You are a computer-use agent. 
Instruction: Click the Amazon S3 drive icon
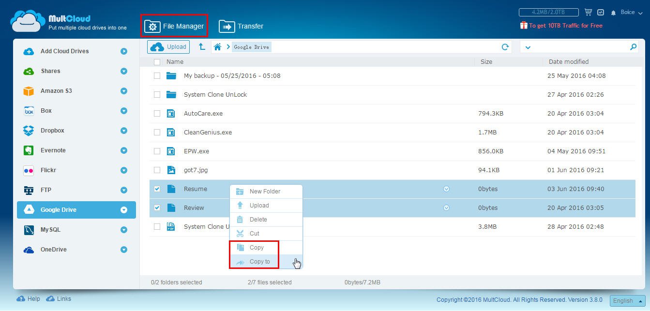29,91
